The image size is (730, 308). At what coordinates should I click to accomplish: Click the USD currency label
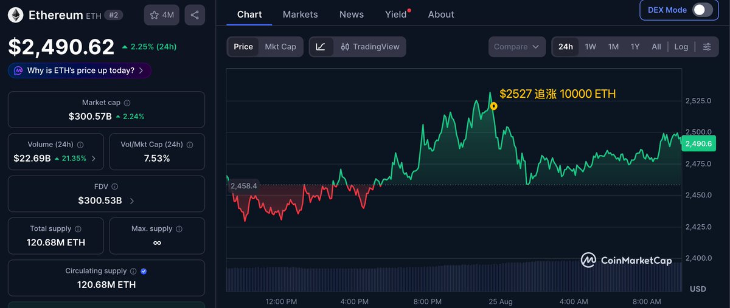pyautogui.click(x=698, y=289)
